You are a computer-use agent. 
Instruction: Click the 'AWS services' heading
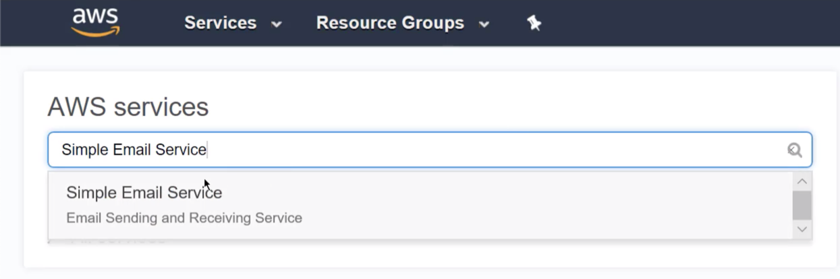(128, 106)
